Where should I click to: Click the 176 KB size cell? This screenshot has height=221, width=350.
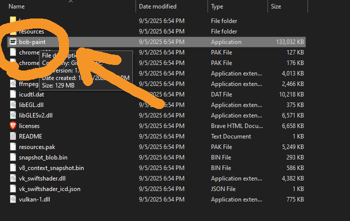[295, 63]
